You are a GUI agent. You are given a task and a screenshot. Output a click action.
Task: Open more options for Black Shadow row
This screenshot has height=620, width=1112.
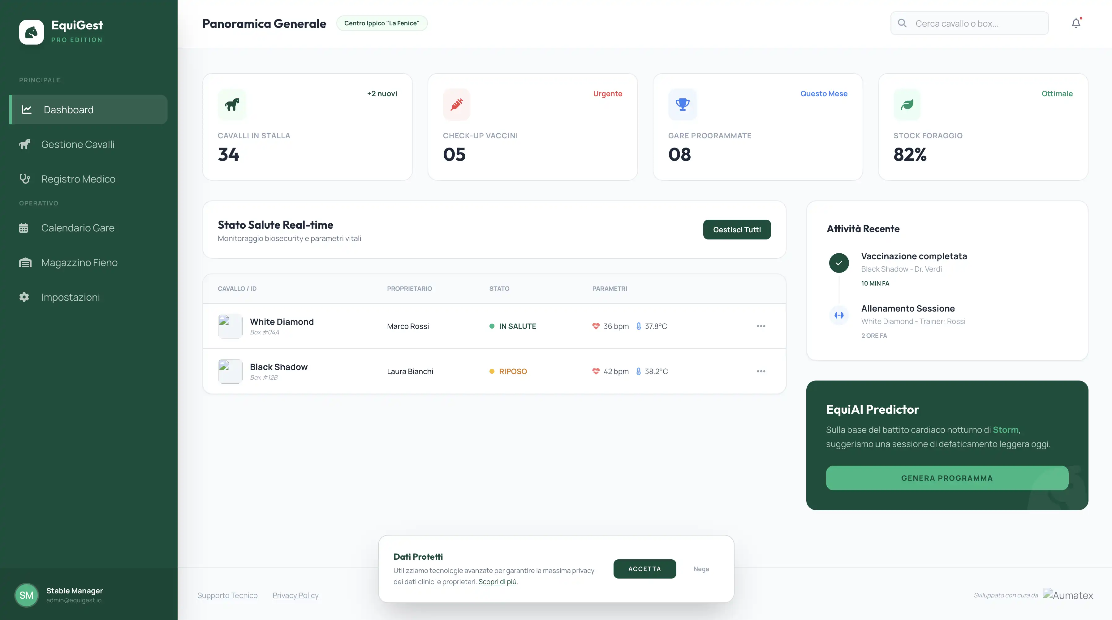point(761,371)
